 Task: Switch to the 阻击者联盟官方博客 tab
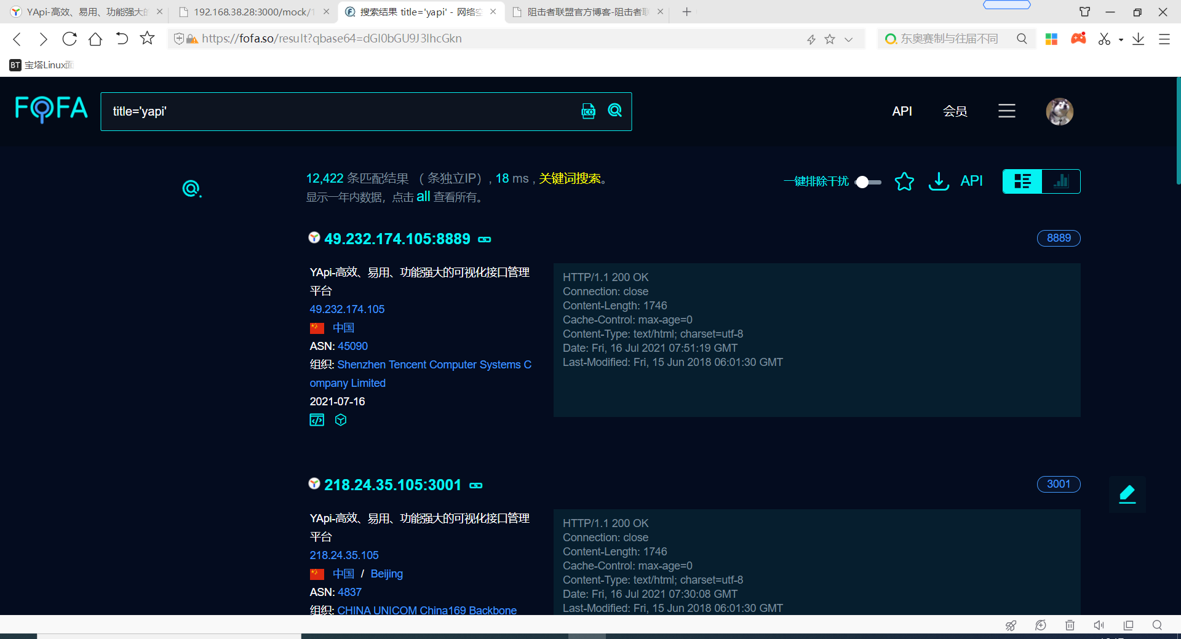(589, 12)
